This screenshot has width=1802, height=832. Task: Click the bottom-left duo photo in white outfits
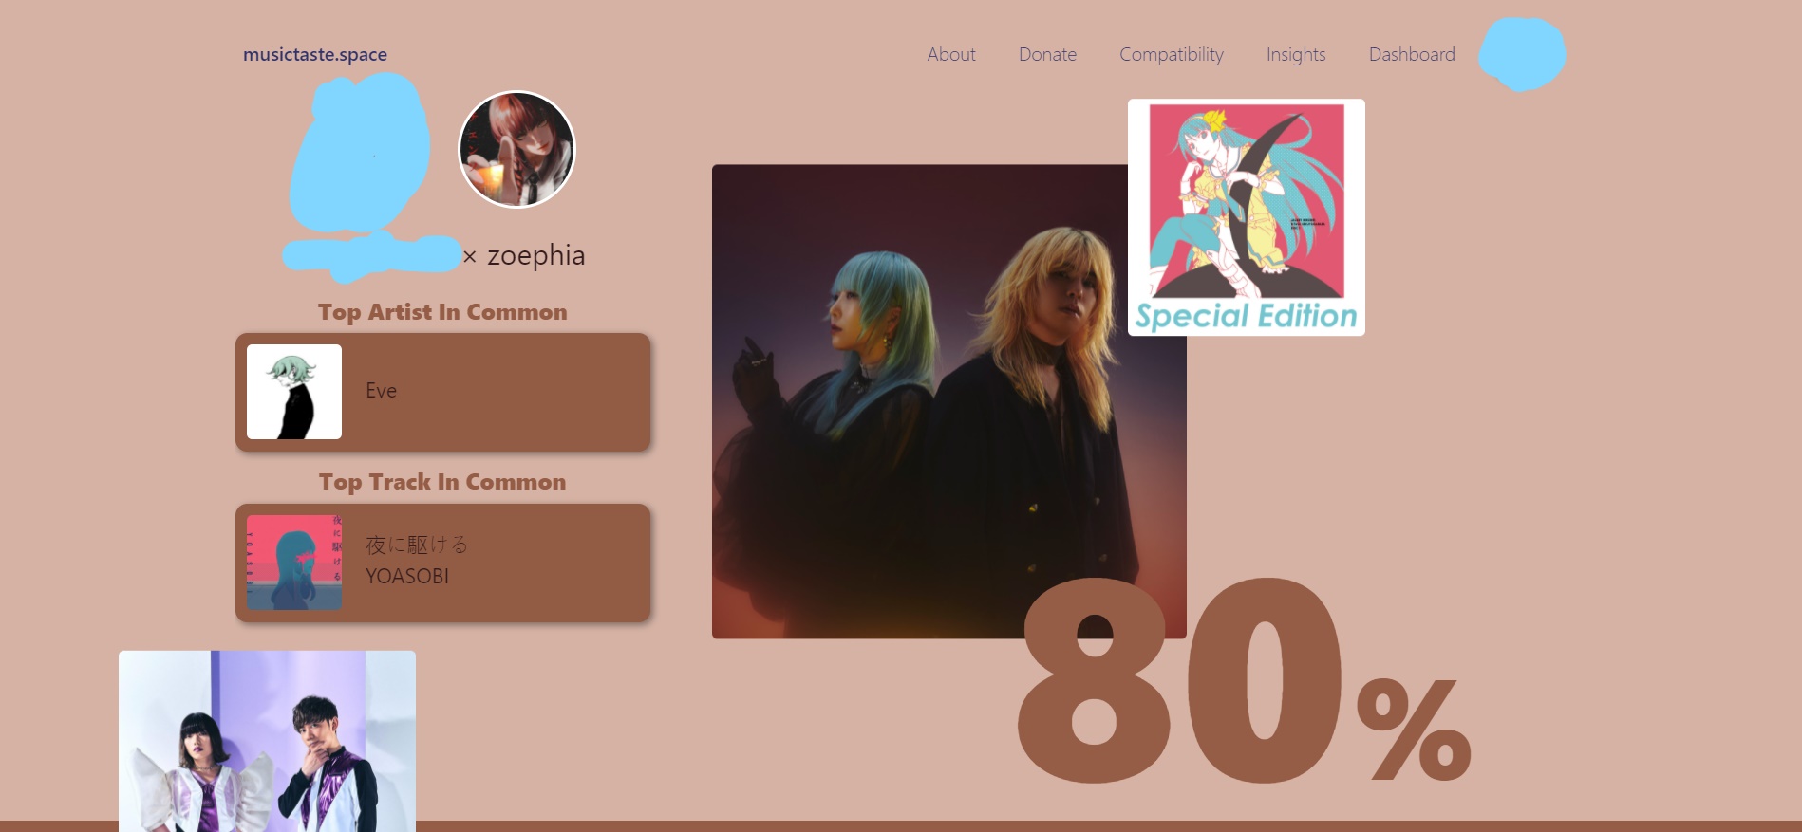pyautogui.click(x=267, y=741)
